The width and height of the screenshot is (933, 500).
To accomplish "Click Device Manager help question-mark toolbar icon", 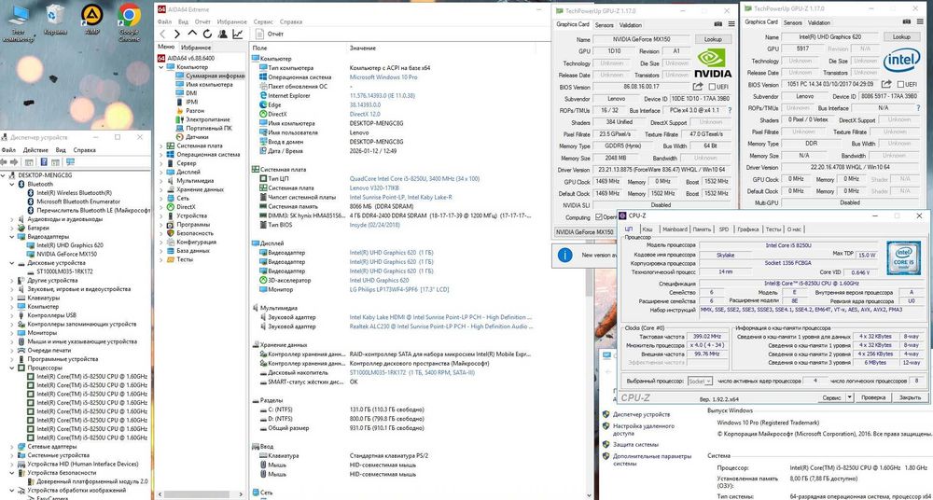I will (x=44, y=162).
